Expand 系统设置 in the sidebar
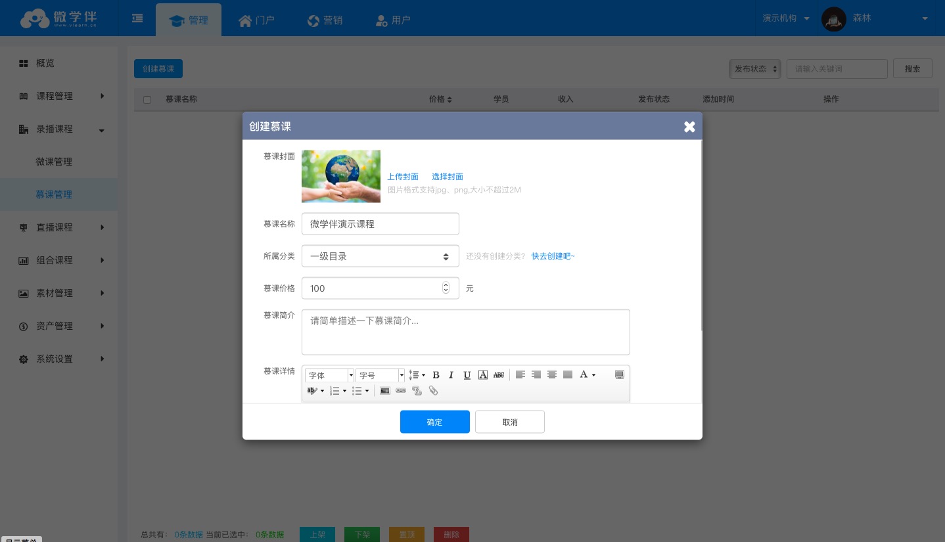The height and width of the screenshot is (542, 945). coord(58,359)
